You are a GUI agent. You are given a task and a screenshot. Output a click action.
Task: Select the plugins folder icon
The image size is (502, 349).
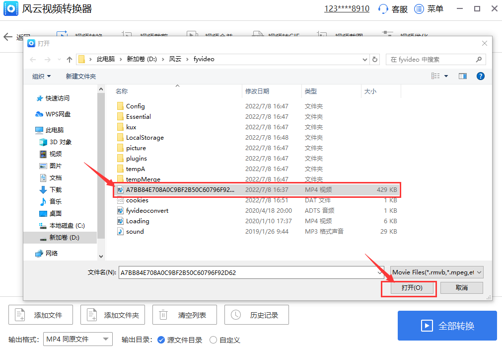tap(120, 158)
